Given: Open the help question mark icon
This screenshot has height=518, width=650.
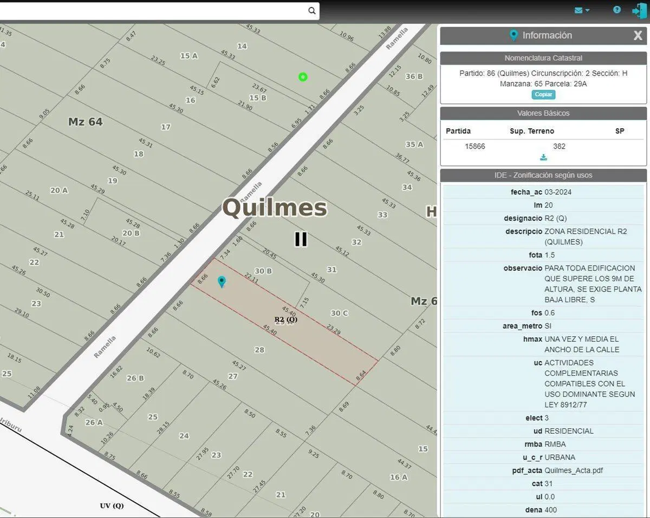Looking at the screenshot, I should [617, 10].
